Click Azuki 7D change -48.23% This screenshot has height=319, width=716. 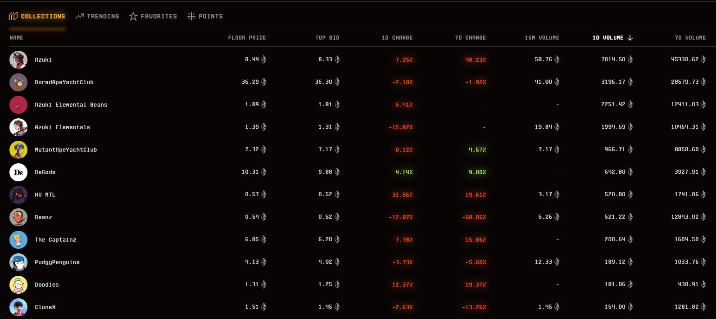474,60
